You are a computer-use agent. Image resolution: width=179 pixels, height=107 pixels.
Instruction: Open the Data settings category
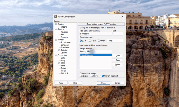[63, 58]
